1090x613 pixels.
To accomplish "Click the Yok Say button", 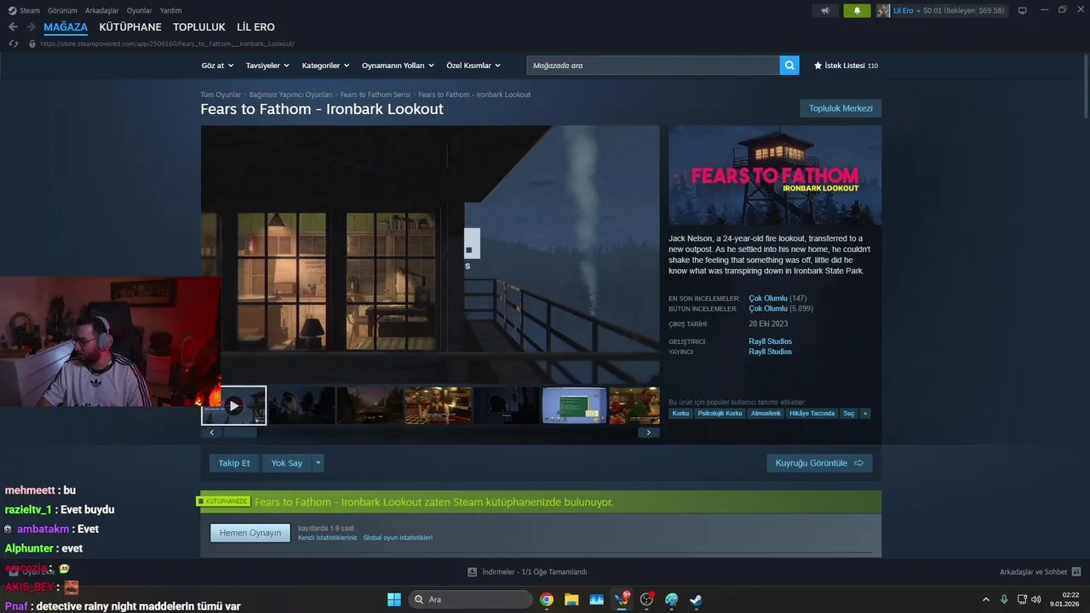I will tap(287, 463).
